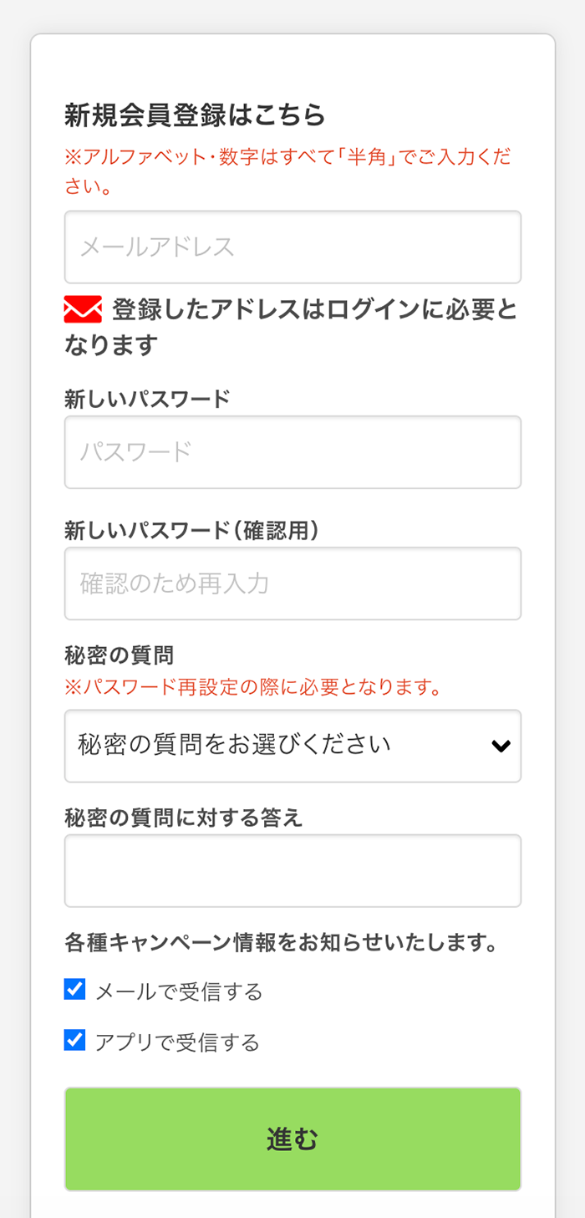Click the 登録したアドレスはログインに必要 message text

tap(314, 310)
